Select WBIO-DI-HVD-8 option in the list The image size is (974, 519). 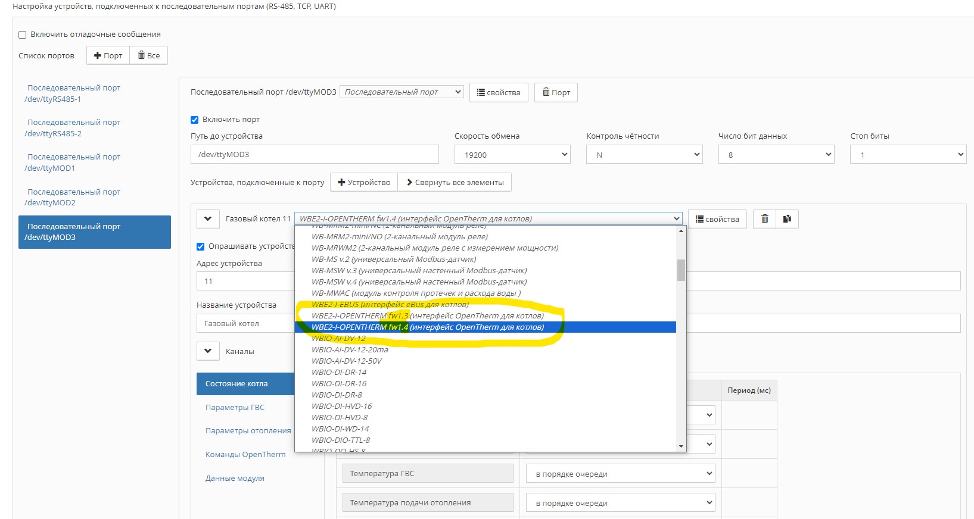click(486, 418)
